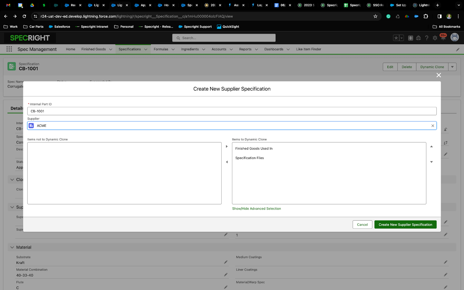Expand Reports nav dropdown chevron

[x=256, y=49]
